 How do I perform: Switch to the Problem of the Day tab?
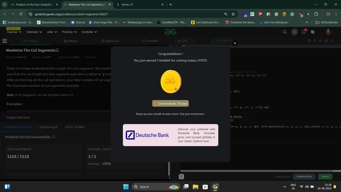(x=34, y=5)
